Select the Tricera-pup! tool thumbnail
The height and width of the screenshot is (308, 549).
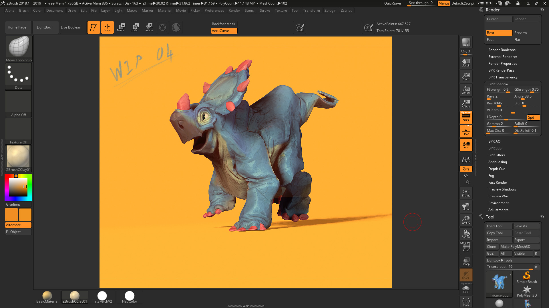[x=499, y=284]
